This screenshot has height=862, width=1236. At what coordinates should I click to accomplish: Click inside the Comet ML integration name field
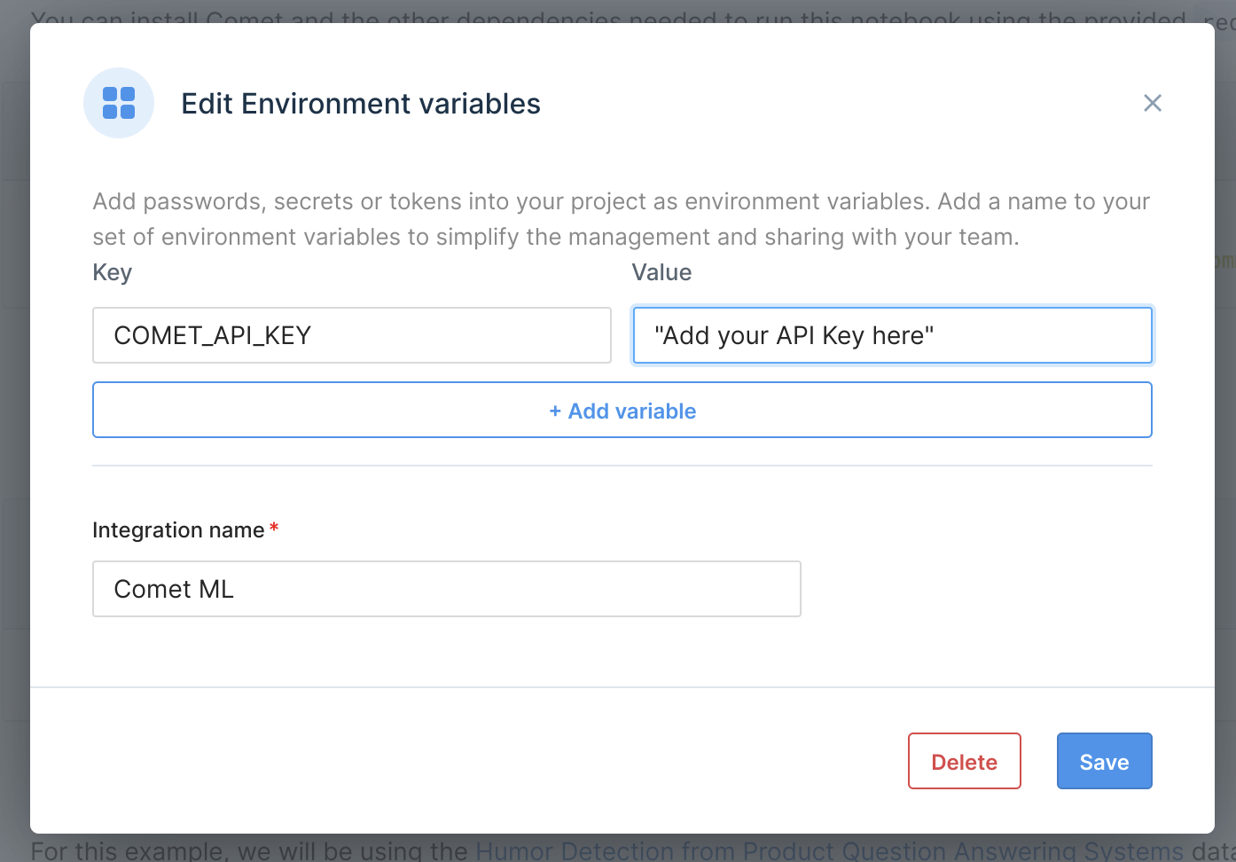[x=446, y=589]
